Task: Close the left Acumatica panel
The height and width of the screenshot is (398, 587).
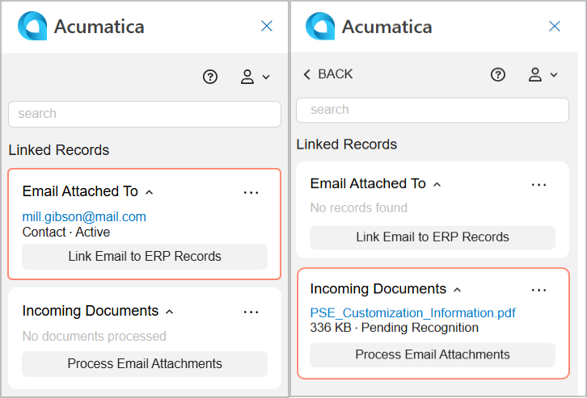Action: [x=267, y=26]
